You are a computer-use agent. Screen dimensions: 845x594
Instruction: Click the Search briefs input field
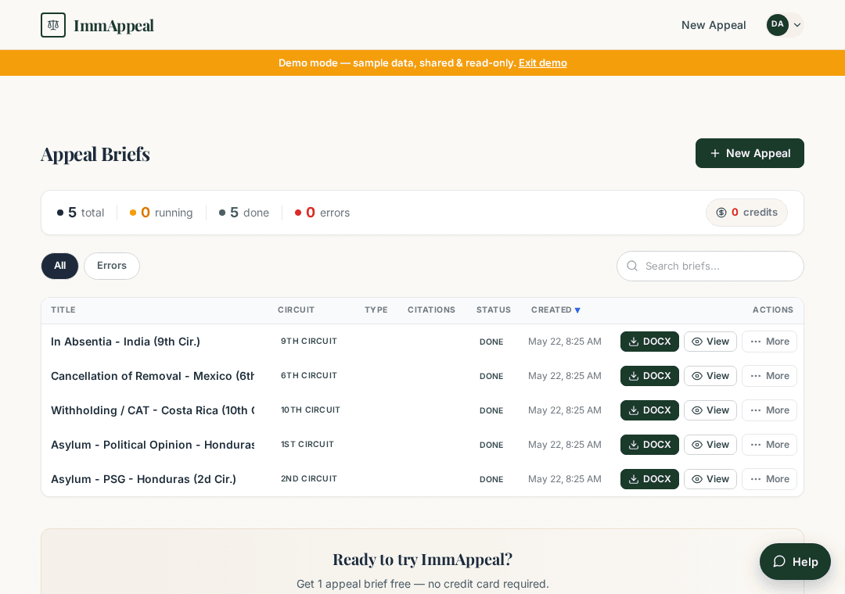(710, 266)
